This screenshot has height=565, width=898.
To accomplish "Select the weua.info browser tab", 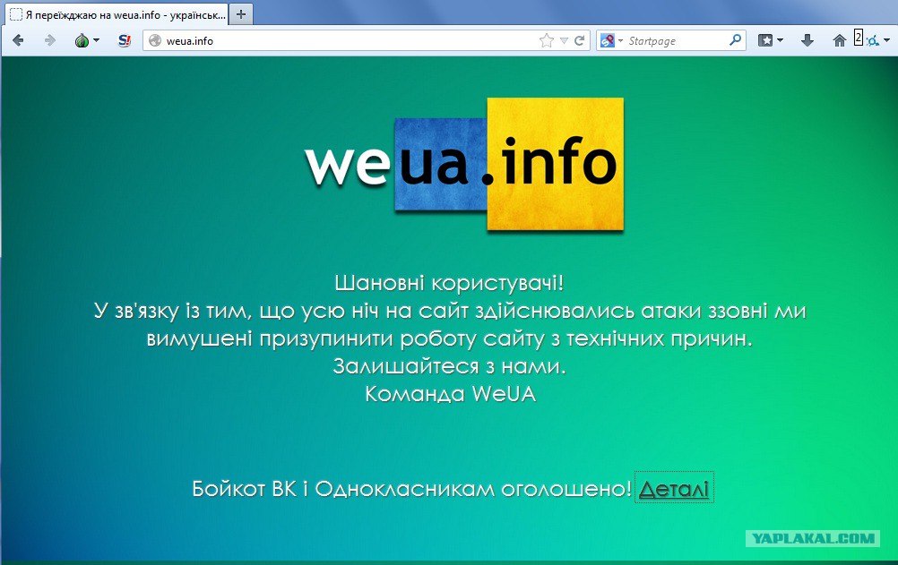I will coord(115,14).
